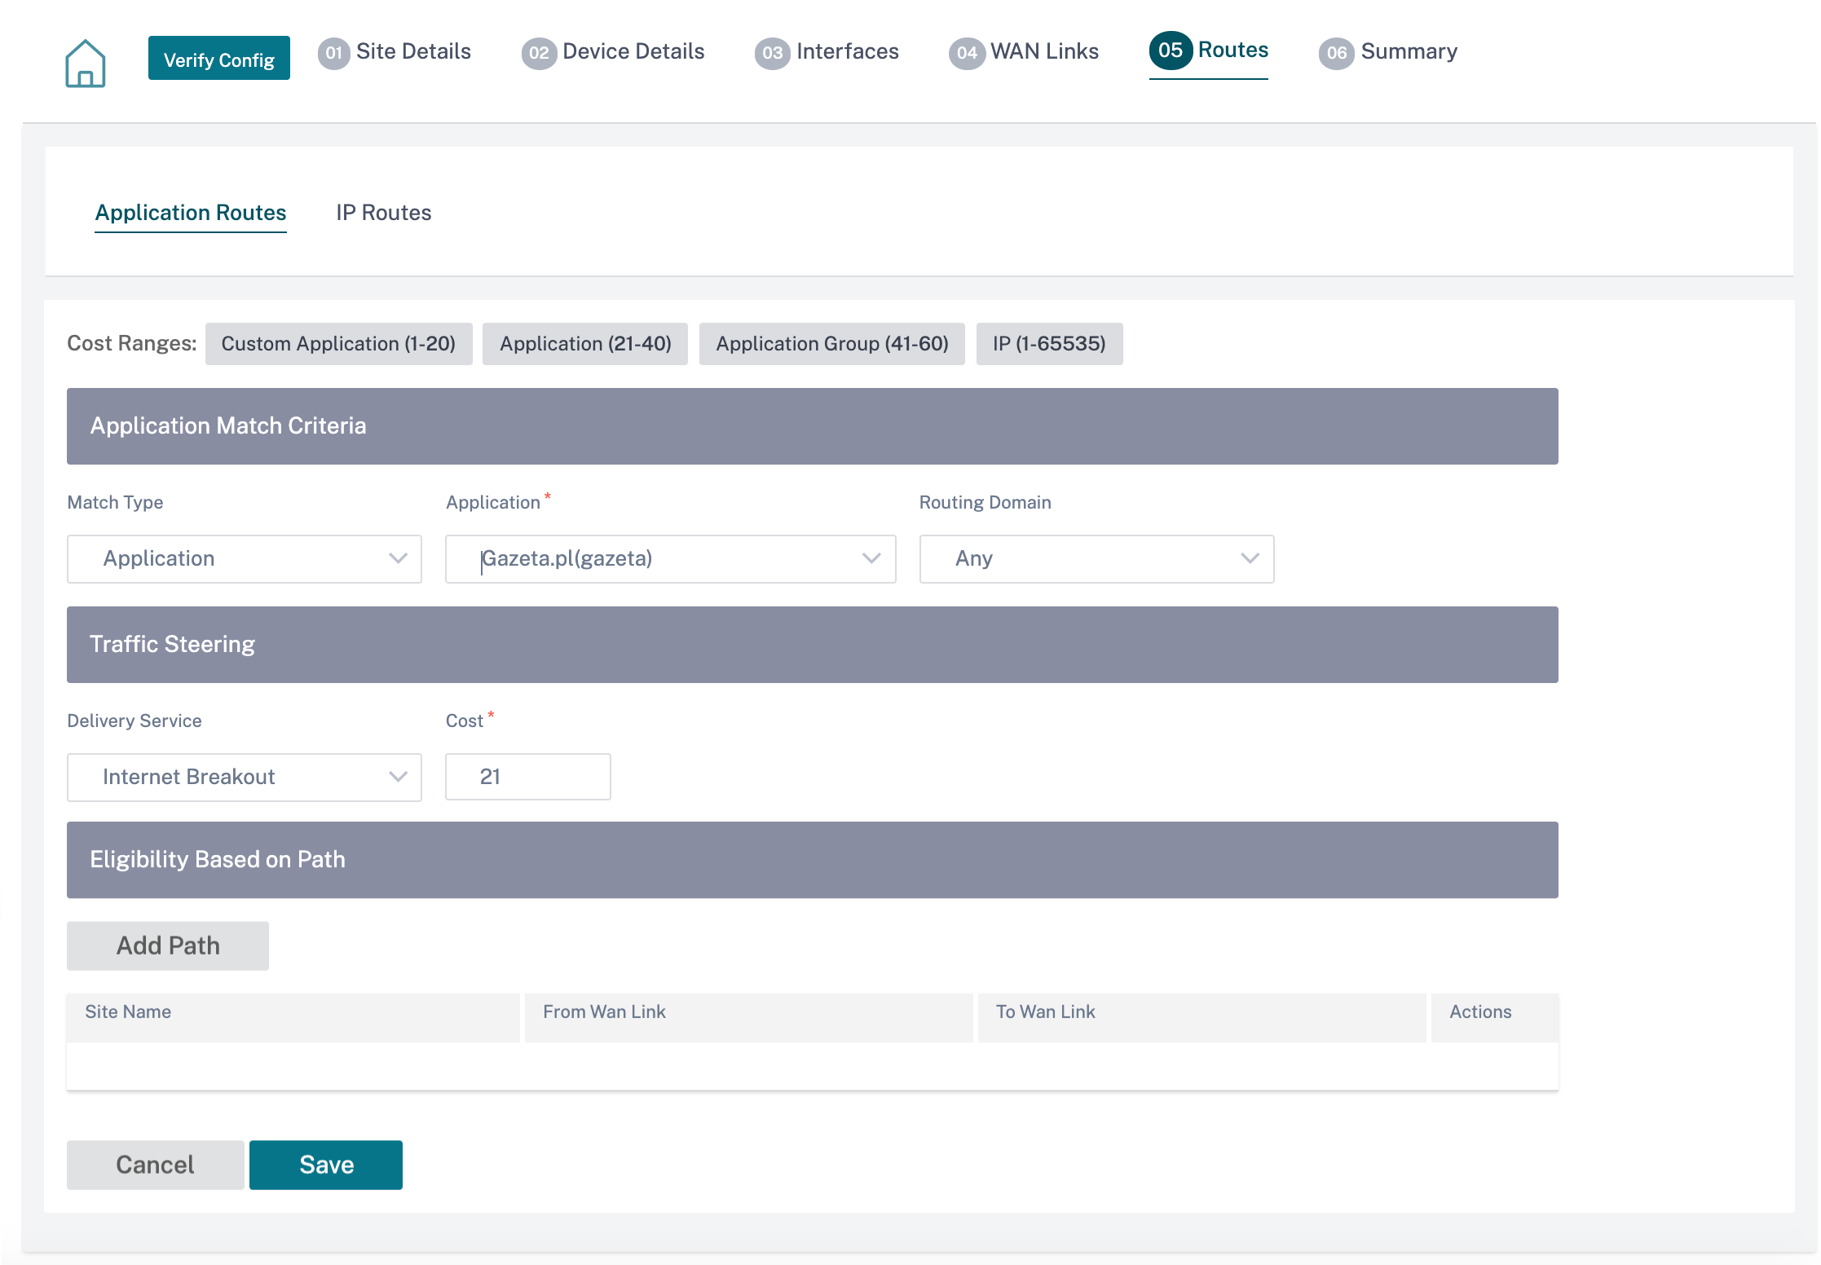The width and height of the screenshot is (1821, 1265).
Task: Expand the Delivery Service dropdown
Action: [x=245, y=777]
